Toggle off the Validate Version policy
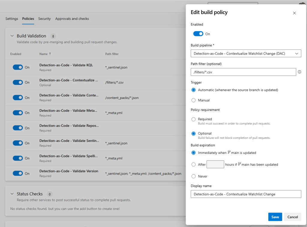This screenshot has width=307, height=227. coord(18,173)
